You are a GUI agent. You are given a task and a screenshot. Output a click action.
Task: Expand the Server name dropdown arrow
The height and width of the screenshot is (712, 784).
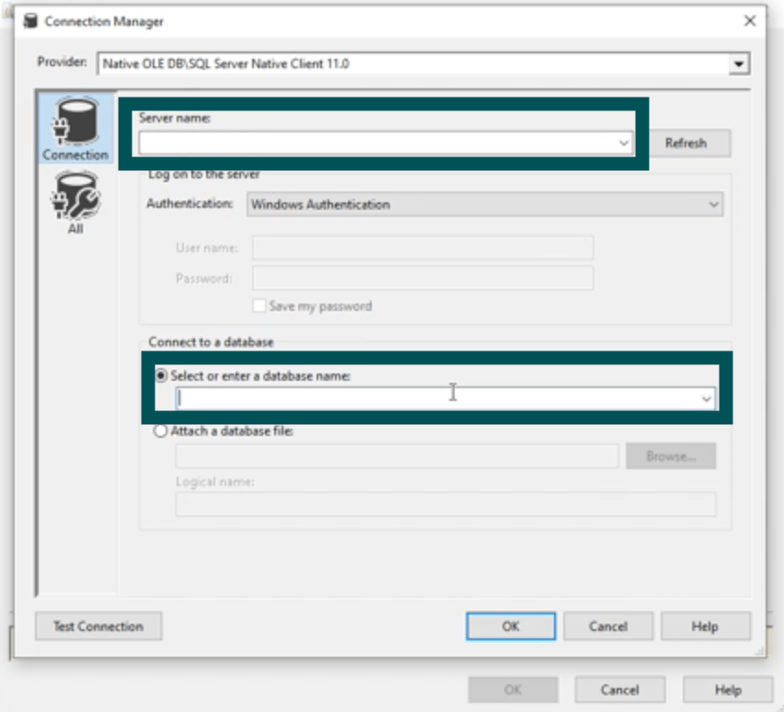[624, 143]
